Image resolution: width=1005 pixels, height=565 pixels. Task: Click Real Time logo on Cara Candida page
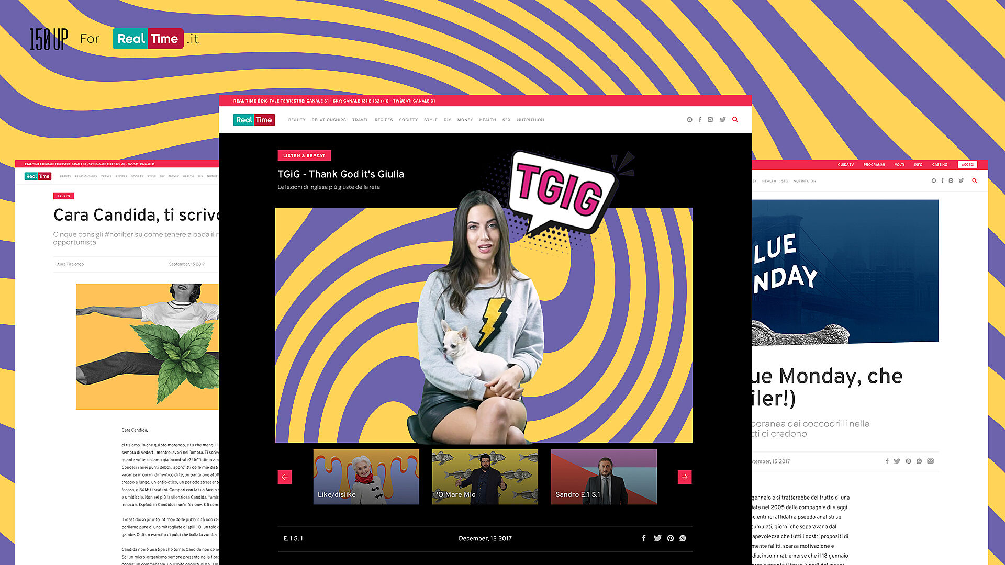pos(38,176)
